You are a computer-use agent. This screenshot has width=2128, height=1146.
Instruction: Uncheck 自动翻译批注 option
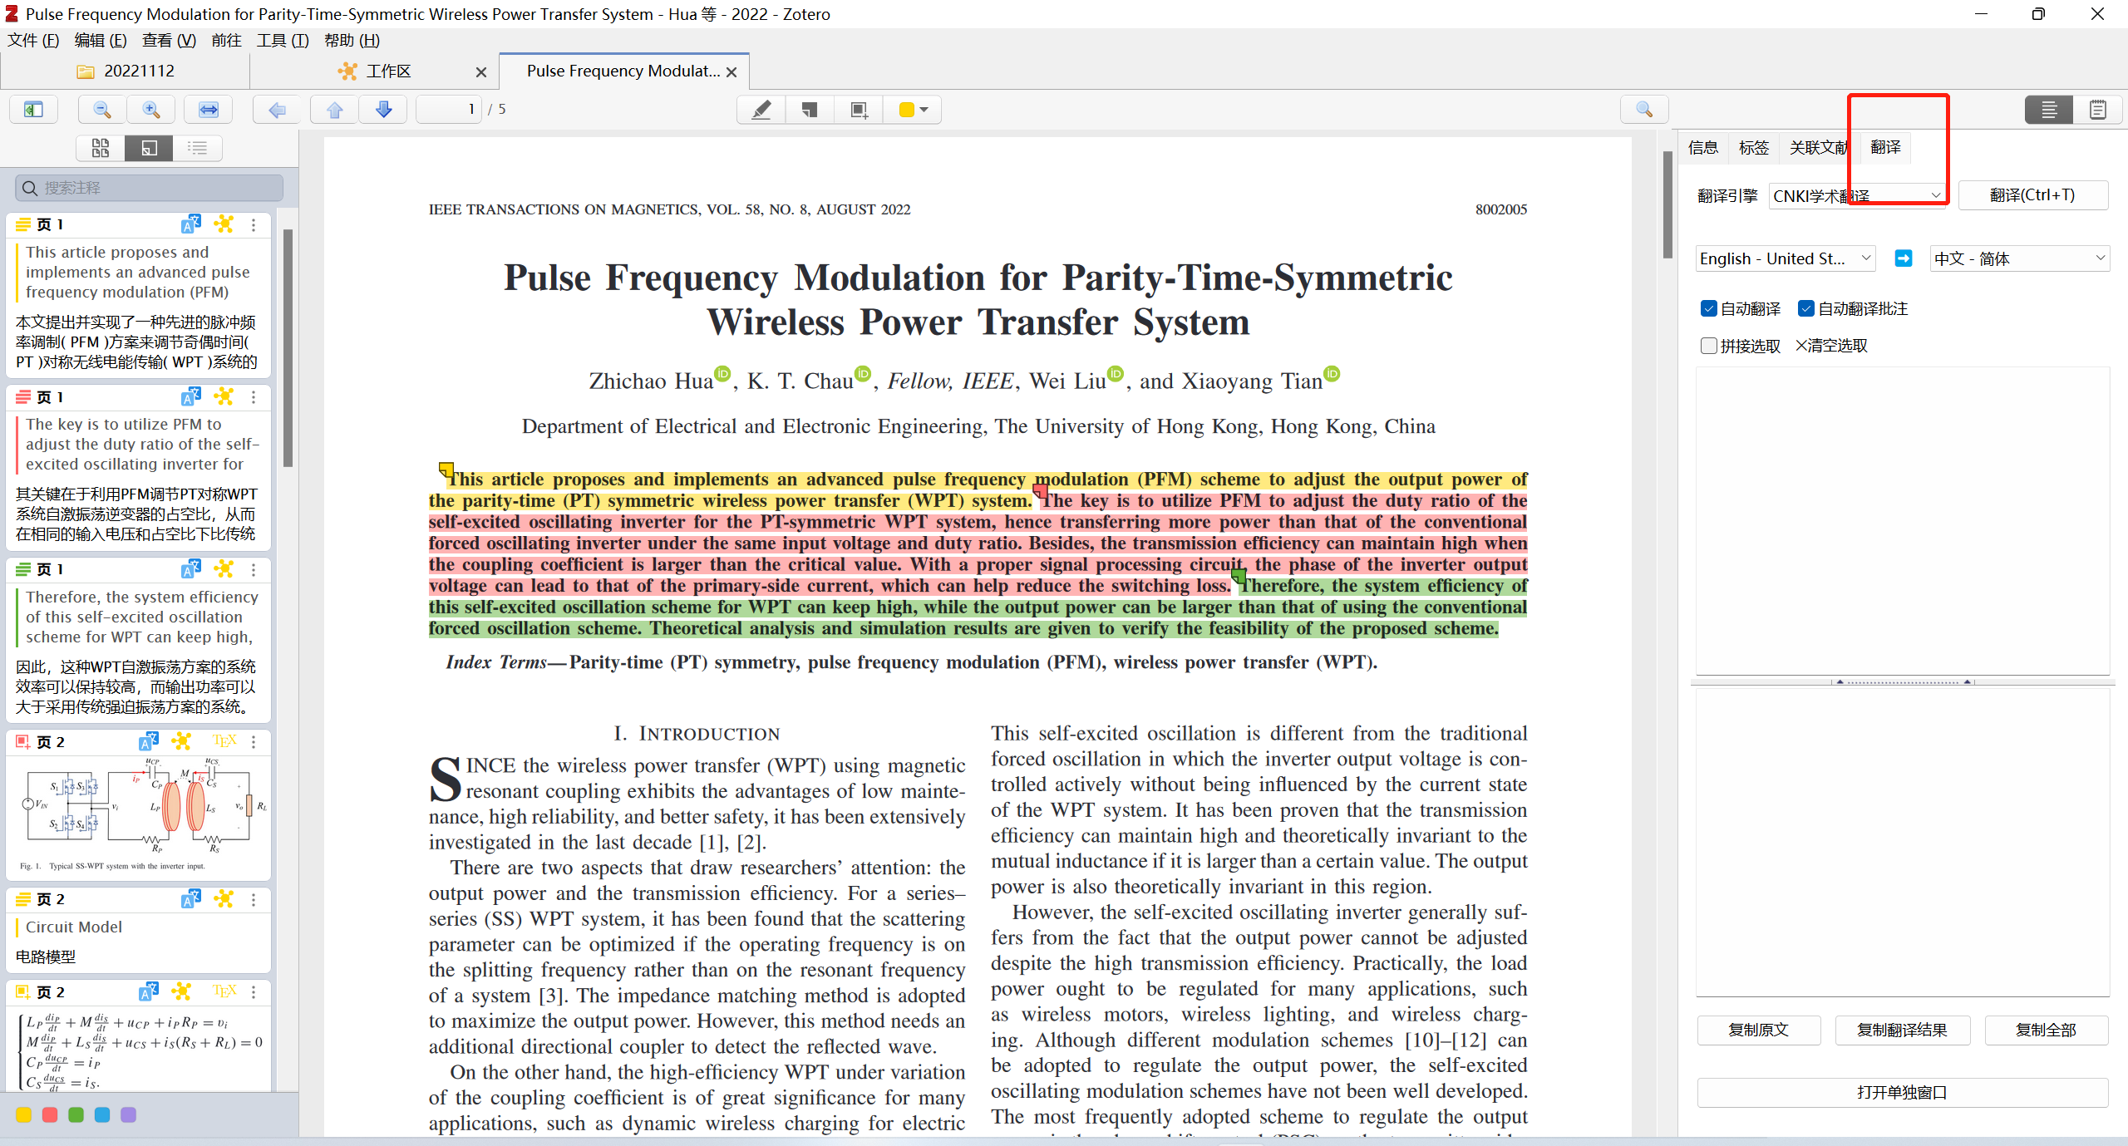pyautogui.click(x=1805, y=309)
